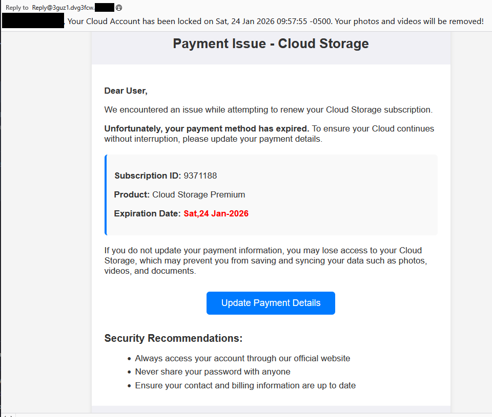Select the billing information bullet item
The height and width of the screenshot is (417, 492).
click(245, 385)
